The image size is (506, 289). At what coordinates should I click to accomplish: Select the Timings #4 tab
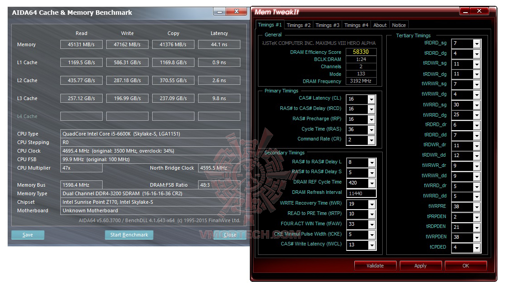[x=356, y=25]
